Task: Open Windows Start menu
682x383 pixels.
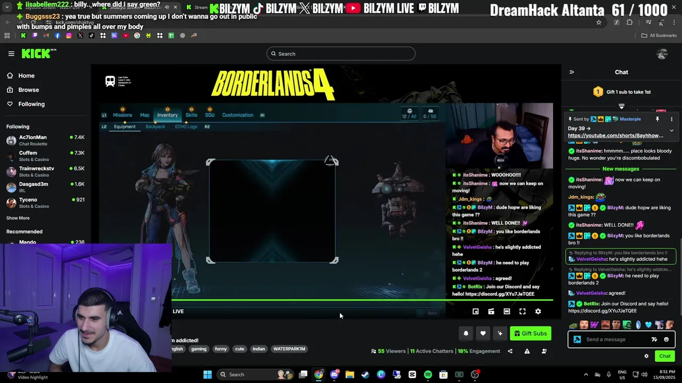Action: pos(207,374)
